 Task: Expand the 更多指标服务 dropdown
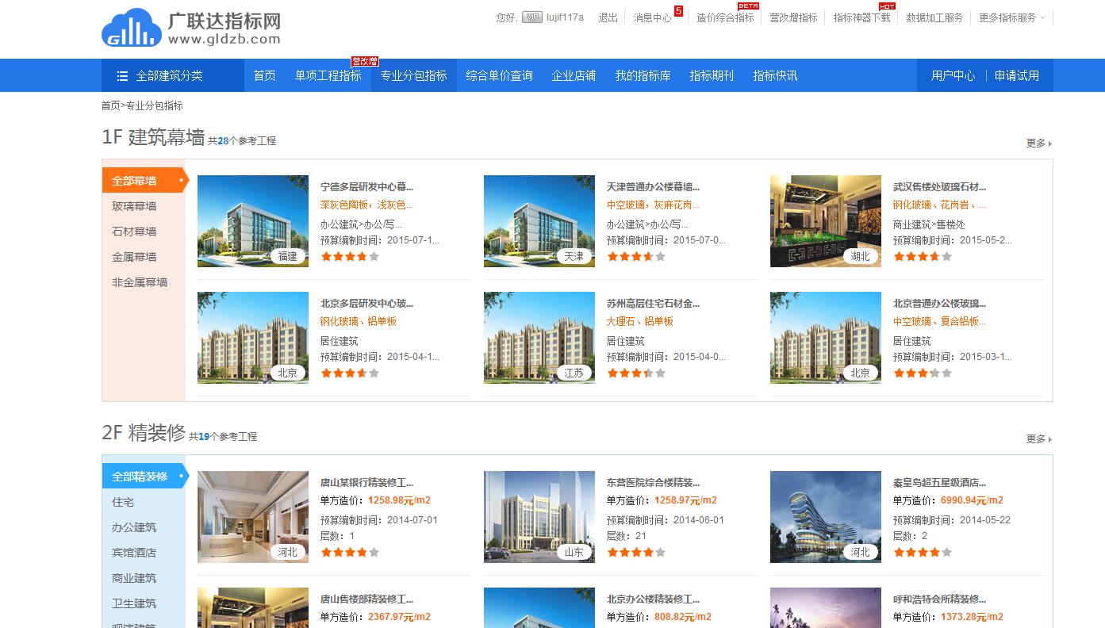click(x=1011, y=17)
